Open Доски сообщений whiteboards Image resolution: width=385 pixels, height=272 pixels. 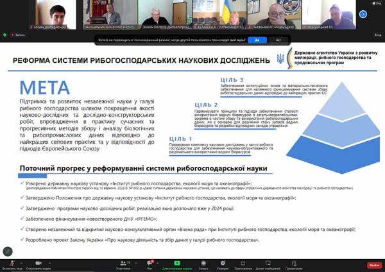pyautogui.click(x=268, y=265)
